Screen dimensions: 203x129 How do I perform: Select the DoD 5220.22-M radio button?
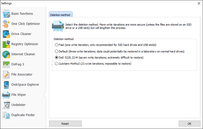56,58
